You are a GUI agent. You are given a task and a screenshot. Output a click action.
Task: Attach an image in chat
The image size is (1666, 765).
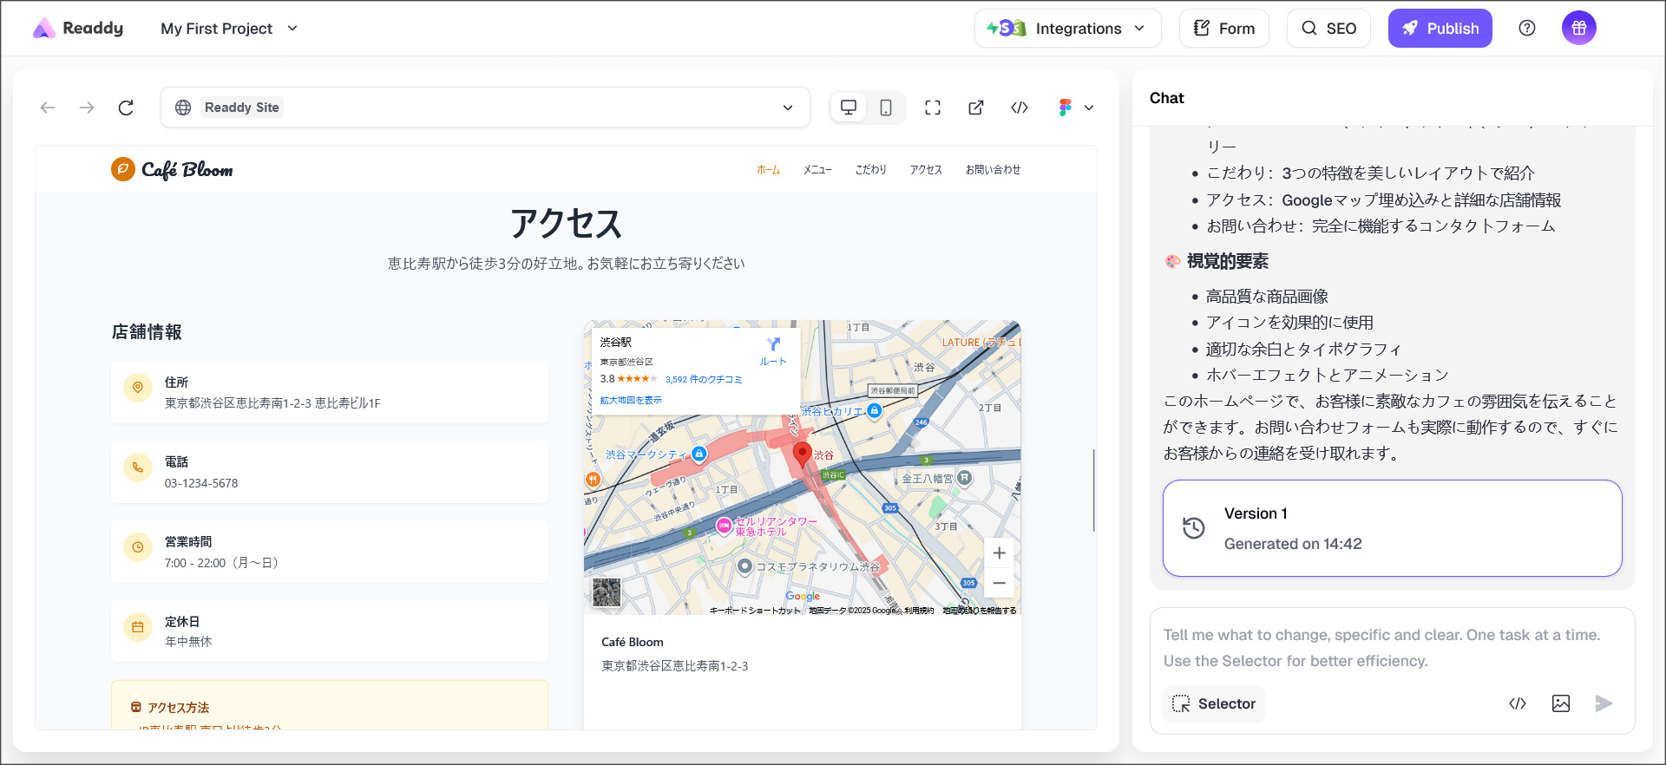point(1560,703)
